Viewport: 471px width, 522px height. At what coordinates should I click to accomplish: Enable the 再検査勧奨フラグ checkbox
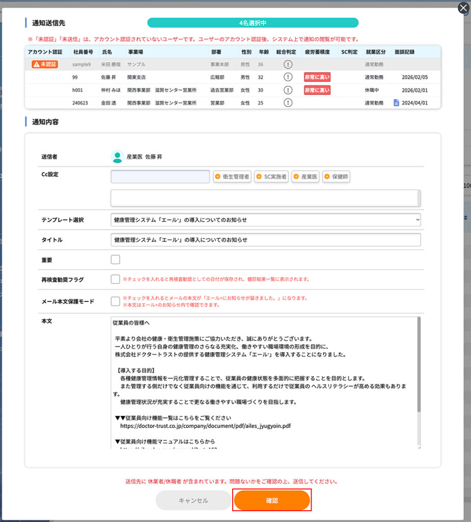[116, 279]
